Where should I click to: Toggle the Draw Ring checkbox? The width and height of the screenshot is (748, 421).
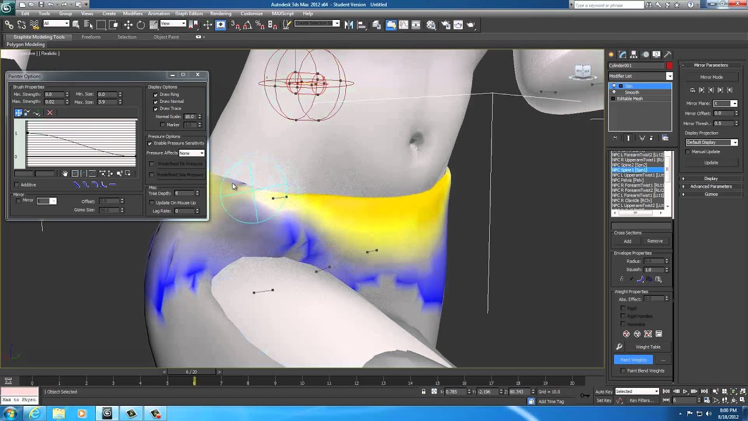click(x=155, y=95)
